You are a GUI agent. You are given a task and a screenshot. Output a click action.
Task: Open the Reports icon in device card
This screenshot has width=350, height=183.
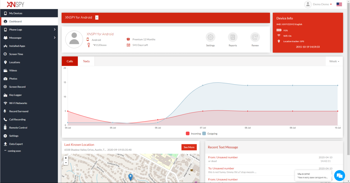[233, 37]
